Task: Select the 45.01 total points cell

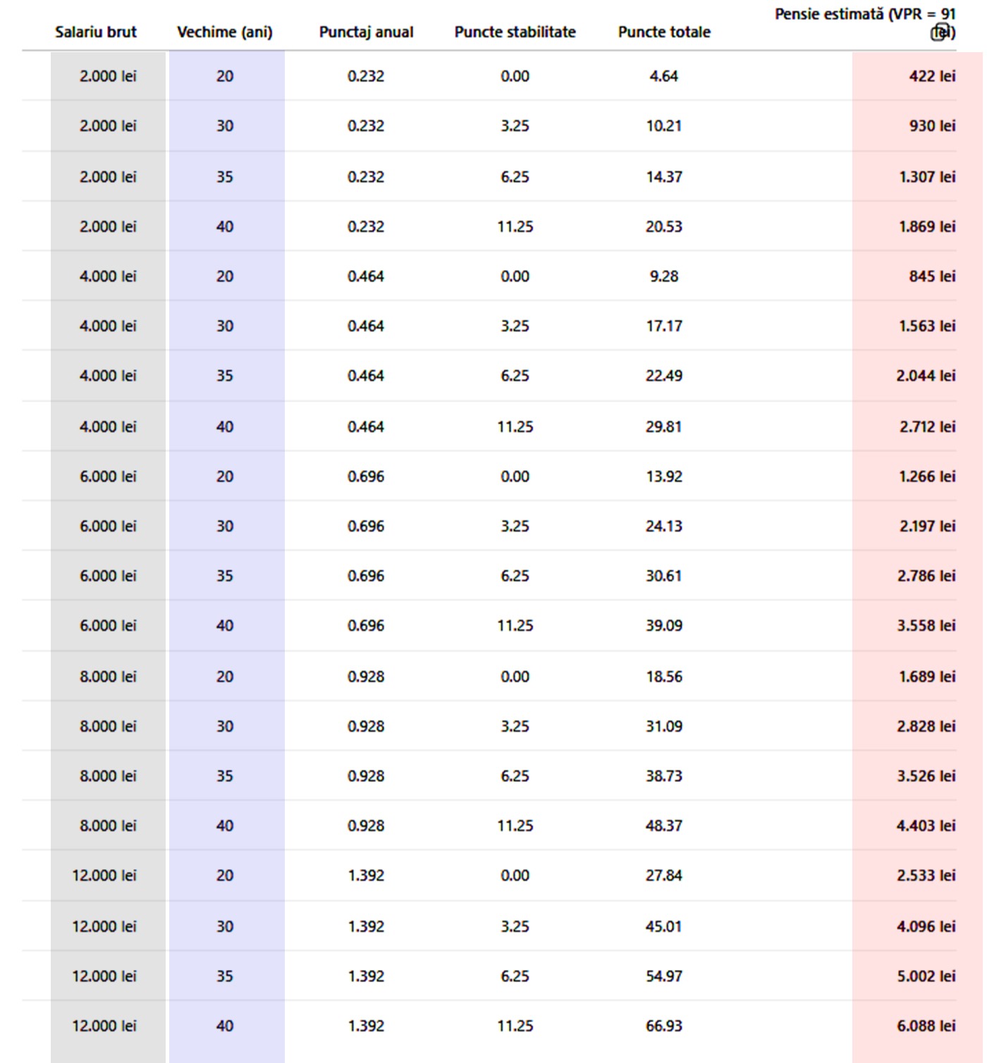Action: (x=664, y=926)
